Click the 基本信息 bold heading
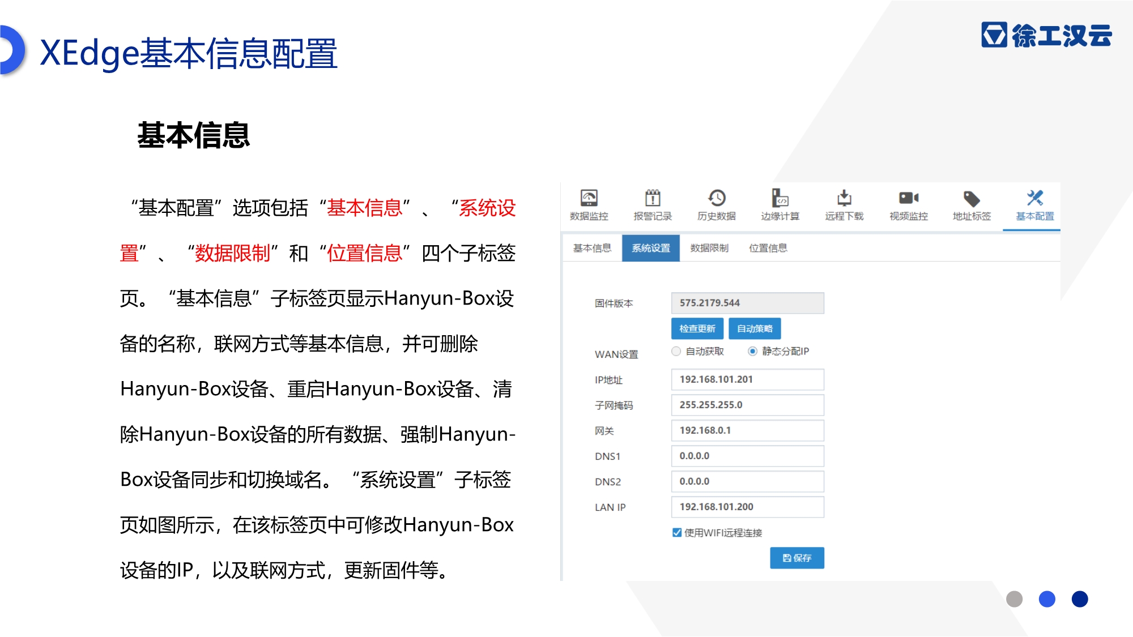 pyautogui.click(x=194, y=135)
